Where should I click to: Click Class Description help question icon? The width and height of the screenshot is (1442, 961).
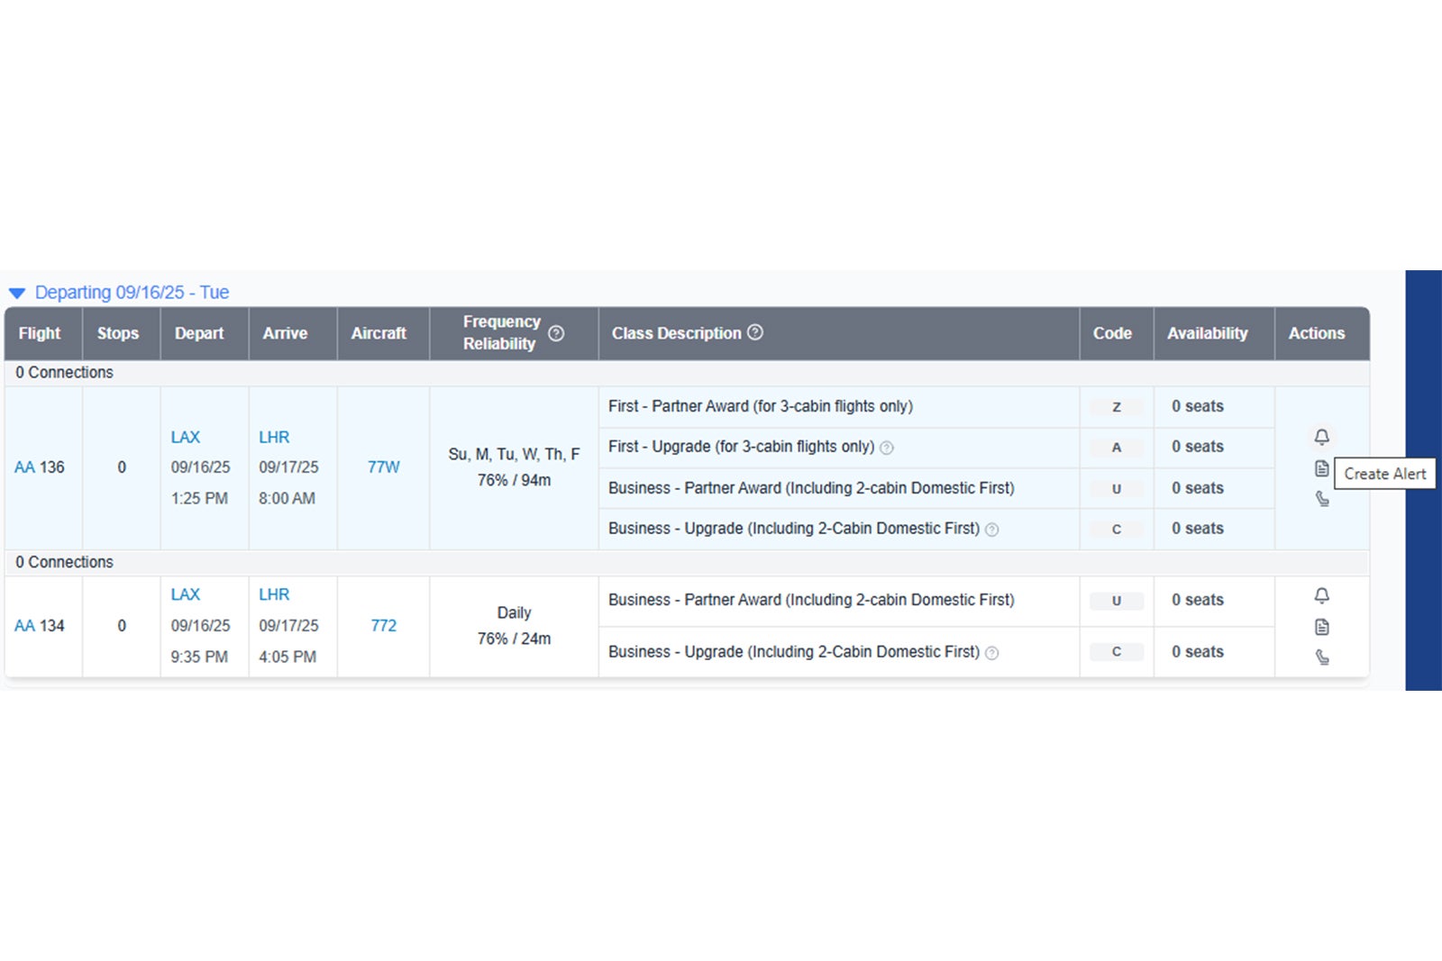click(755, 332)
